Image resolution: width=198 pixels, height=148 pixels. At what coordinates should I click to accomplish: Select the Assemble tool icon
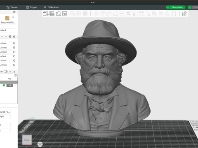pos(167,14)
